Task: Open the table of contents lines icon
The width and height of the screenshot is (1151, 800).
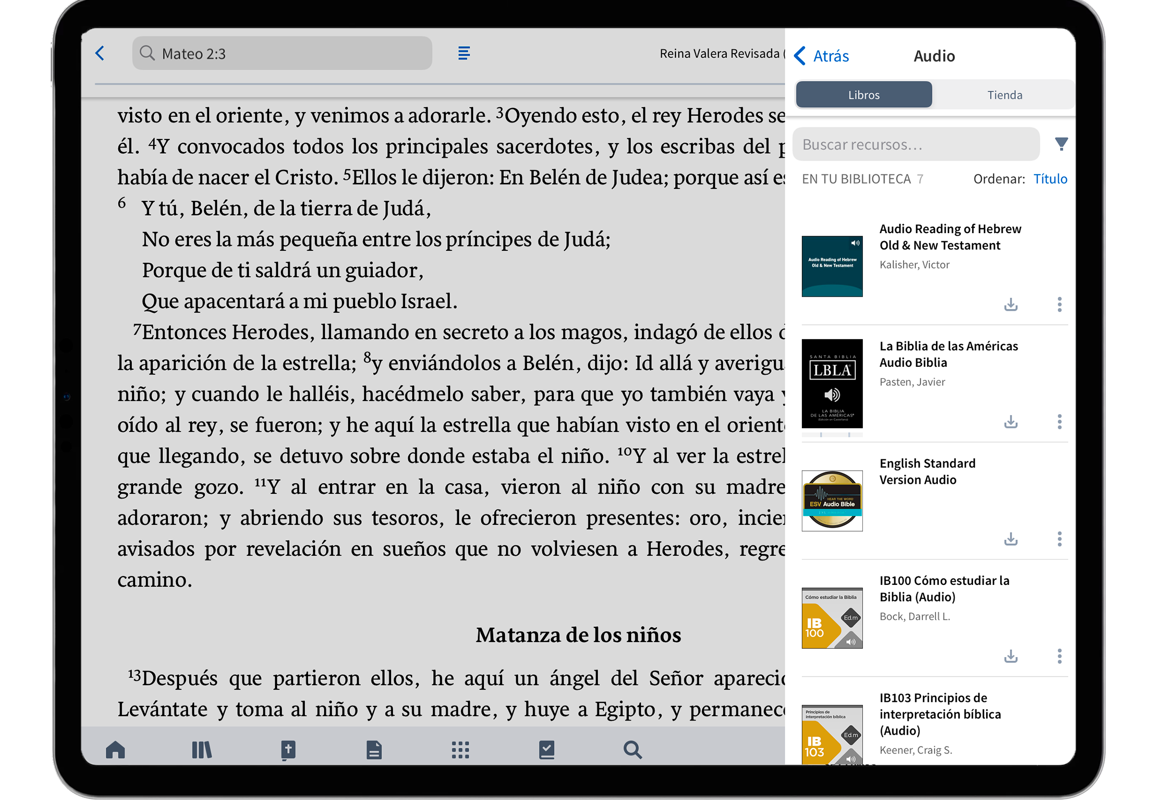Action: [x=463, y=53]
